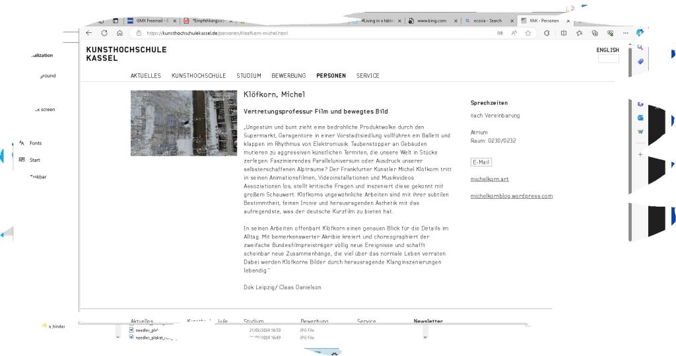Go to the browser Home icon
Image resolution: width=676 pixels, height=356 pixels.
(119, 33)
